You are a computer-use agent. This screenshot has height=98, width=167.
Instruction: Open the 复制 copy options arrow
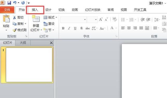(x=25, y=24)
